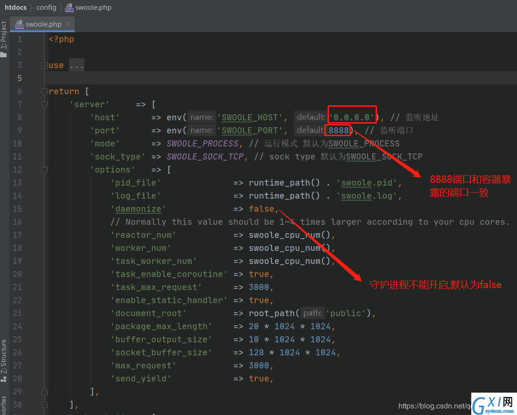Click the 'SWOOLE_PORT' string
Viewport: 517px width, 415px height.
250,131
